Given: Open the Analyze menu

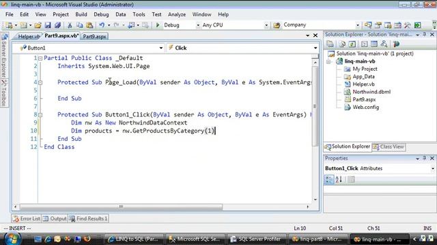Looking at the screenshot, I should 177,14.
